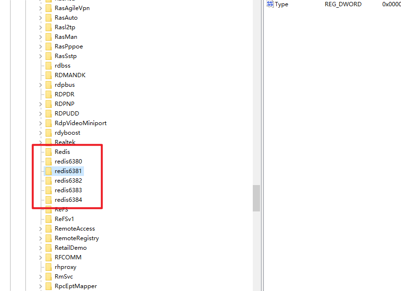Click the redis6382 folder icon
Image resolution: width=401 pixels, height=291 pixels.
[x=48, y=181]
